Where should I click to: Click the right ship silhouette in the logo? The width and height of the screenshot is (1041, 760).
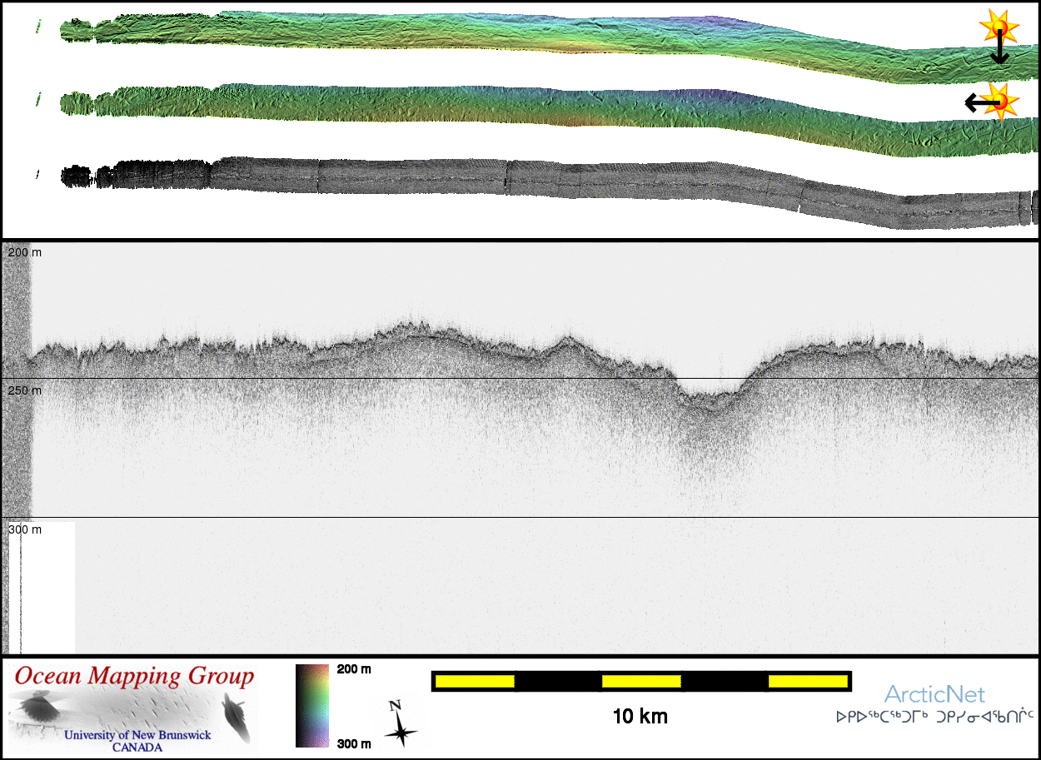[236, 718]
